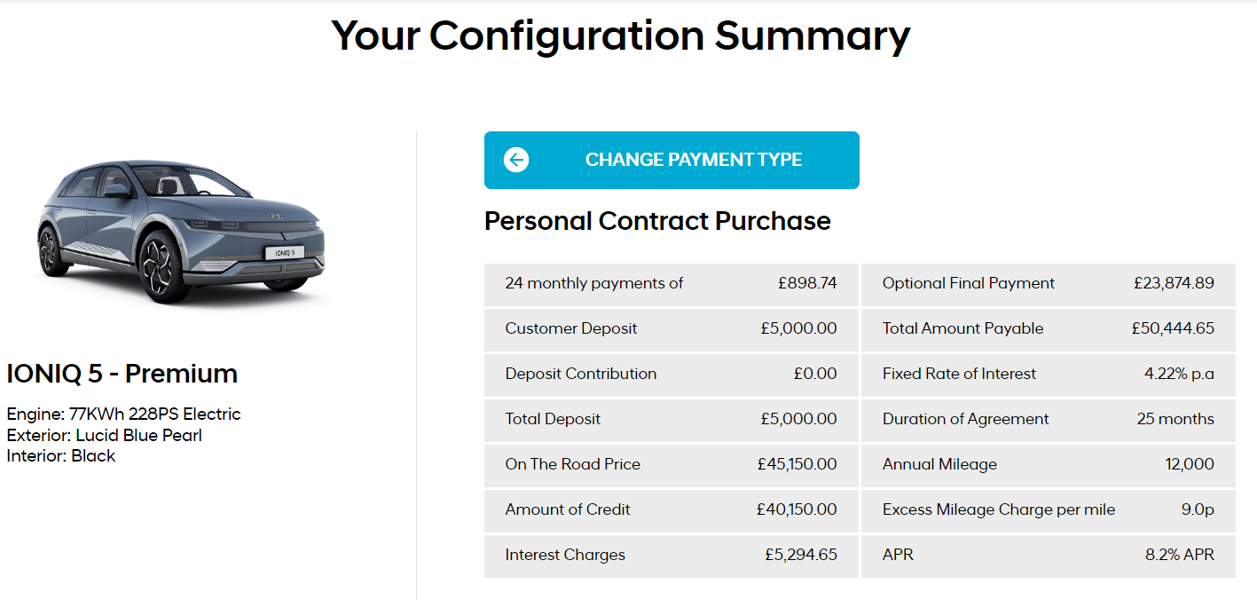Viewport: 1257px width, 600px height.
Task: Click the Excess Mileage Charge per mile row
Action: 1049,510
